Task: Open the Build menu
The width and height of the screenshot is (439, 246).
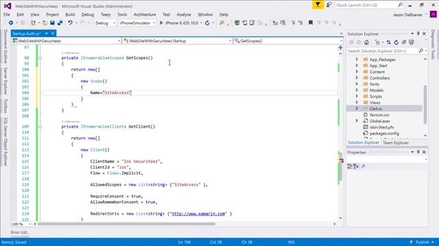Action: pyautogui.click(x=70, y=14)
